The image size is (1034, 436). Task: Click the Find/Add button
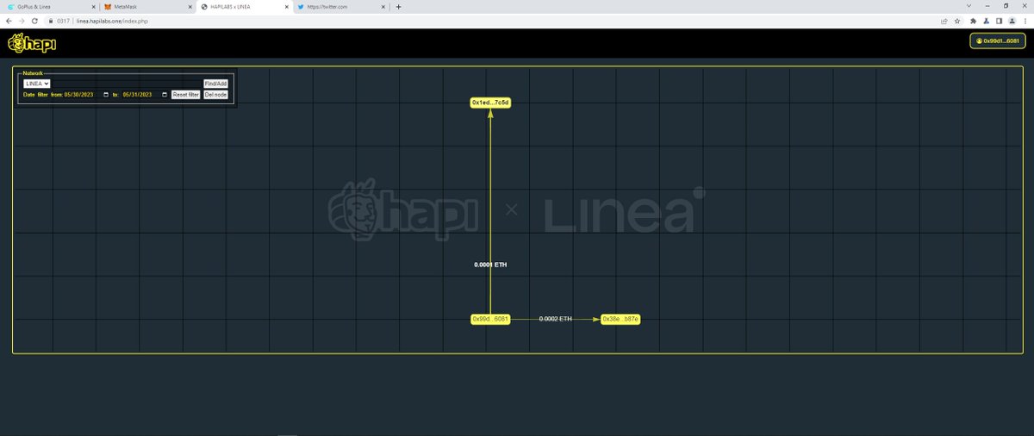click(x=215, y=84)
